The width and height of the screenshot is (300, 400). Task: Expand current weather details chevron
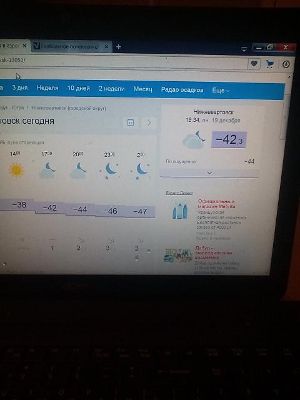click(209, 173)
